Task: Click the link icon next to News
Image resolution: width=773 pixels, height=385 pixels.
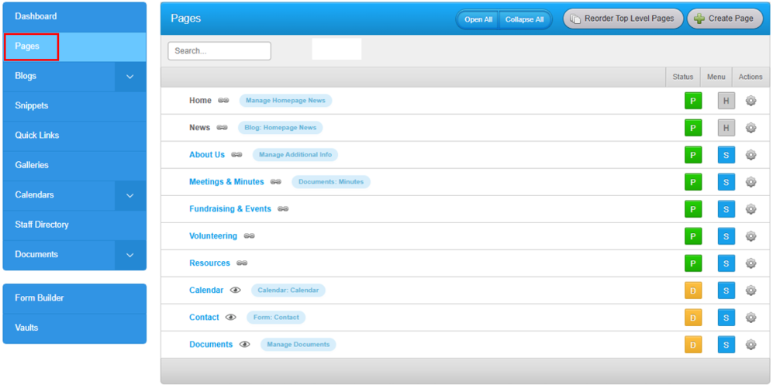Action: pyautogui.click(x=222, y=128)
